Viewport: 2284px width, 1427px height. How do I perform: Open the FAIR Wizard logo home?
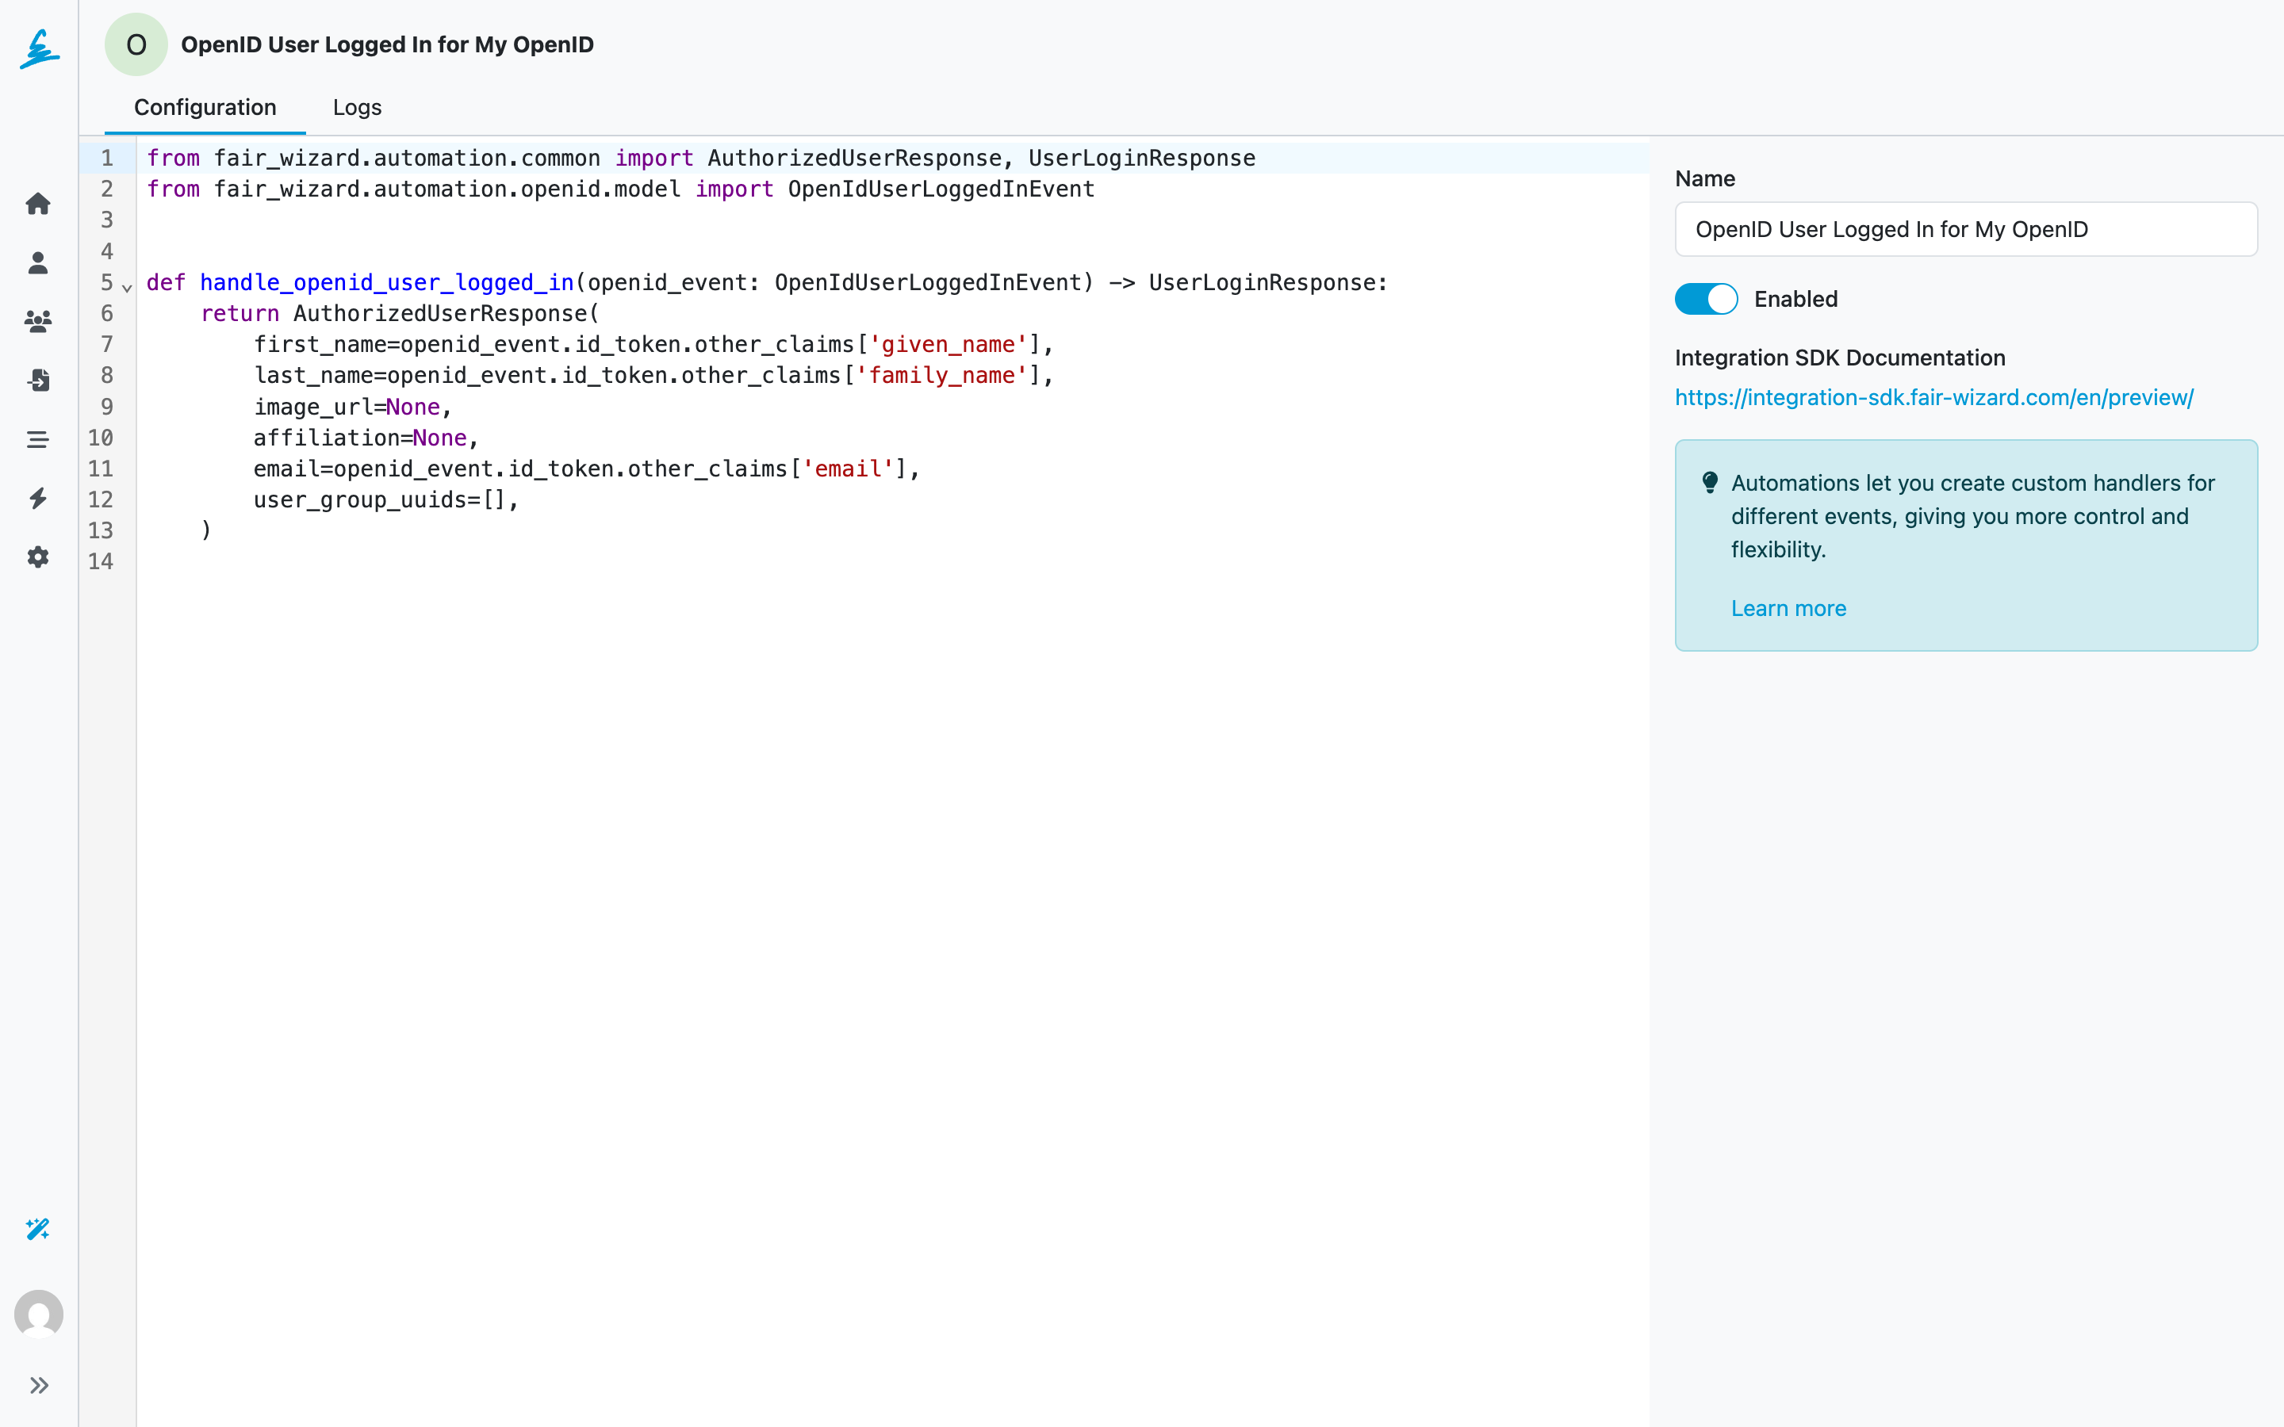(x=39, y=48)
